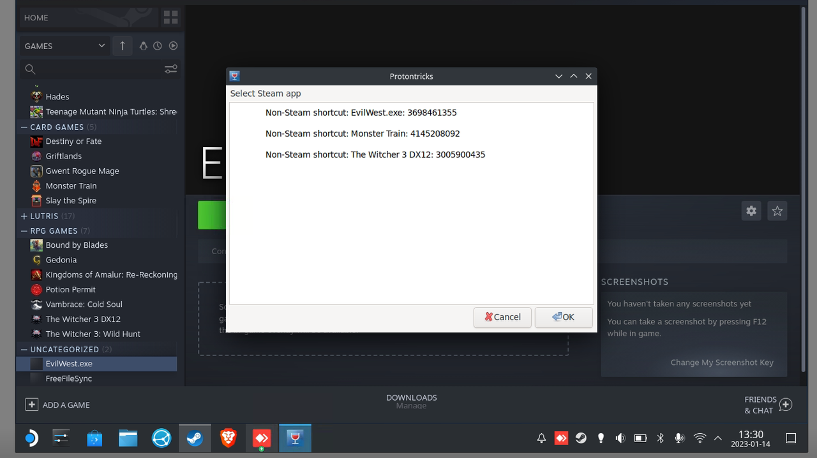
Task: Click ADD A GAME plus button
Action: [31, 404]
